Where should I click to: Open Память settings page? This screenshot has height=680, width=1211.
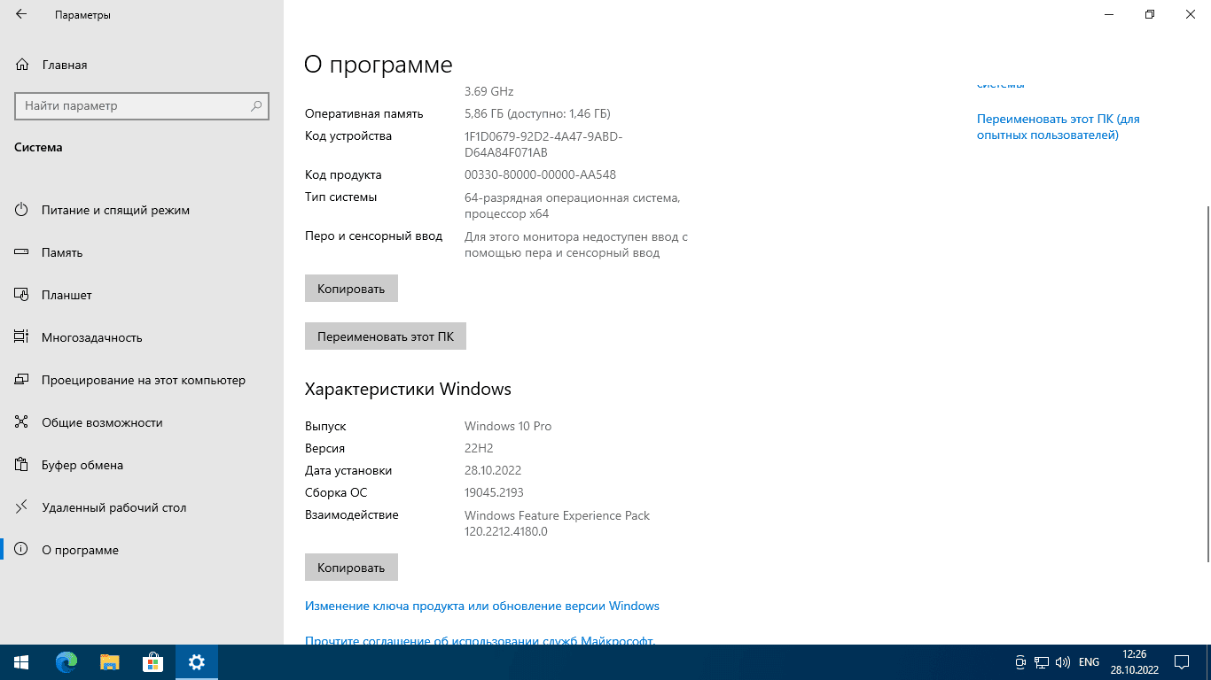tap(142, 252)
